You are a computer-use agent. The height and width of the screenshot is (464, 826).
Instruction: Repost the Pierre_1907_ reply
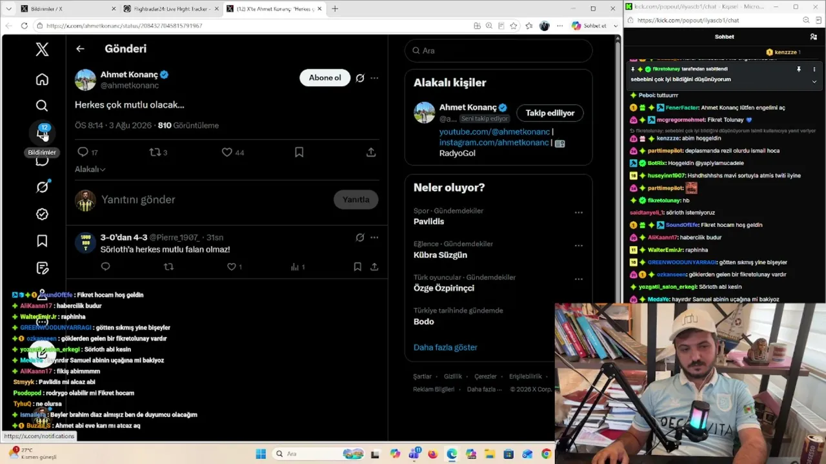[168, 267]
